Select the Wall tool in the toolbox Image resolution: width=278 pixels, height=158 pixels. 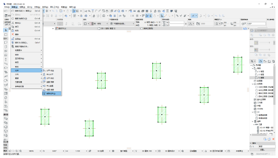6,43
